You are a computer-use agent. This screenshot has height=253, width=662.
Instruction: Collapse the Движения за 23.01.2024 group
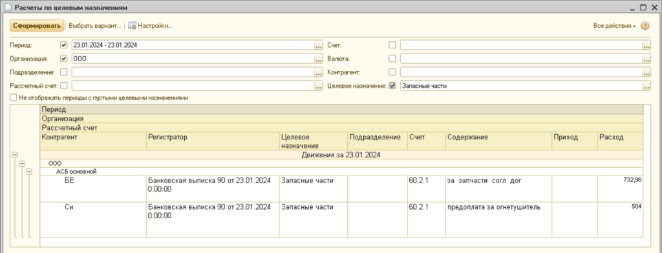[x=15, y=155]
